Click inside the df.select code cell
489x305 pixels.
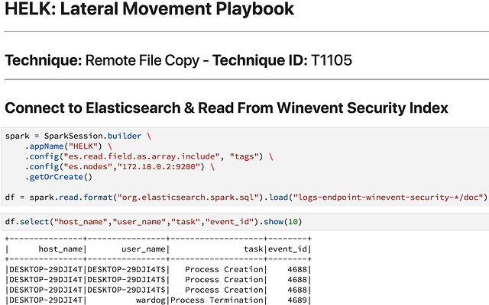(245, 222)
